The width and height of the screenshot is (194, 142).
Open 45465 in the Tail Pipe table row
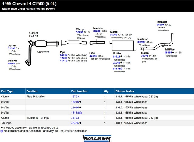(75, 123)
